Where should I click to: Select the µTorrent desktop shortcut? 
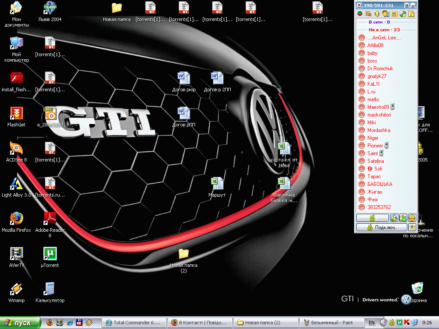pos(50,257)
